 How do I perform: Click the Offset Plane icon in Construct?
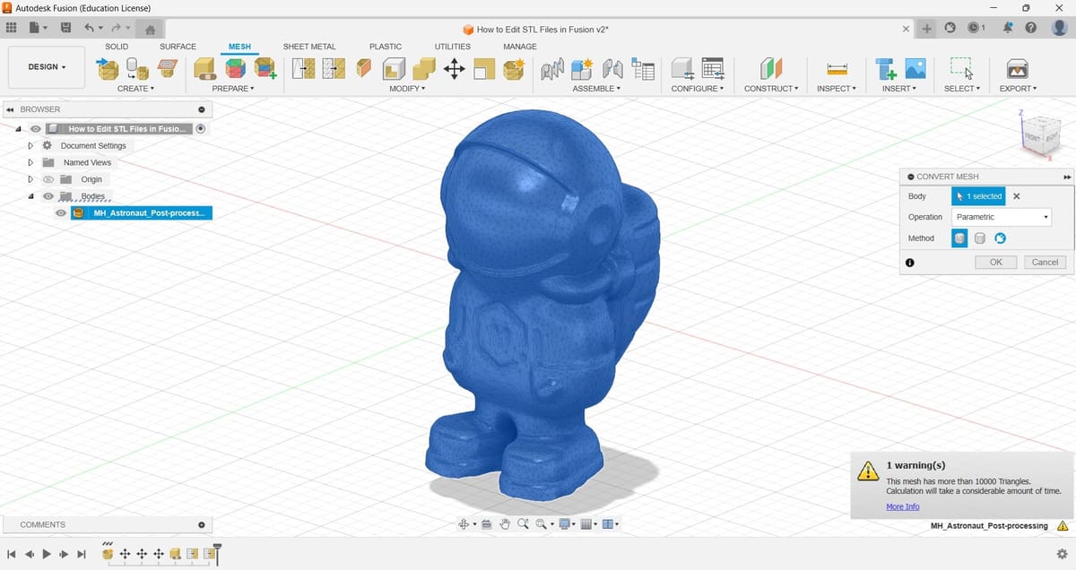point(771,68)
